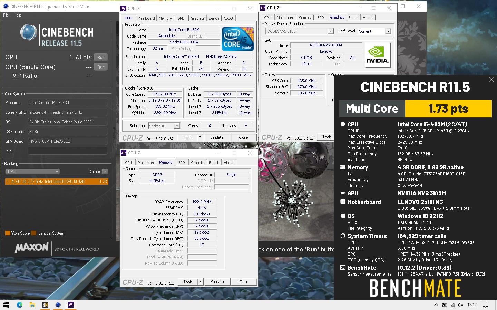The width and height of the screenshot is (497, 310).
Task: Open the NVIDIA NVS 3100M display device dropdown
Action: pyautogui.click(x=300, y=31)
